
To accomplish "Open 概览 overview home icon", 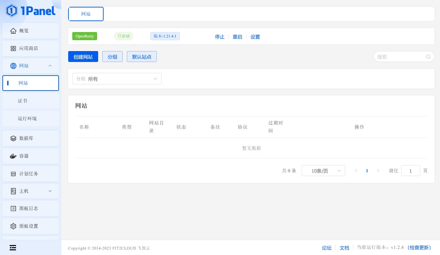I will [x=13, y=31].
